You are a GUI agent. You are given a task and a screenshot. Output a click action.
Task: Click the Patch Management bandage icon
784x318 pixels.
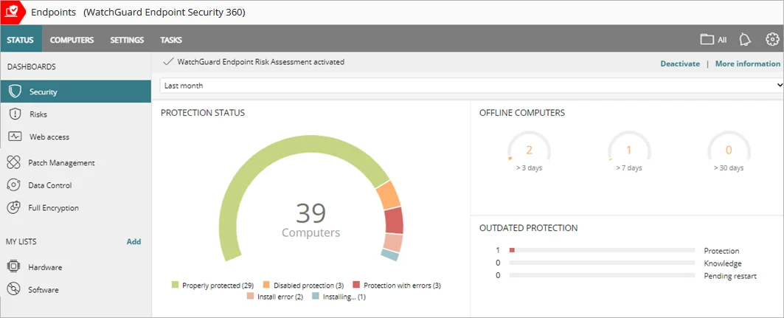point(13,162)
